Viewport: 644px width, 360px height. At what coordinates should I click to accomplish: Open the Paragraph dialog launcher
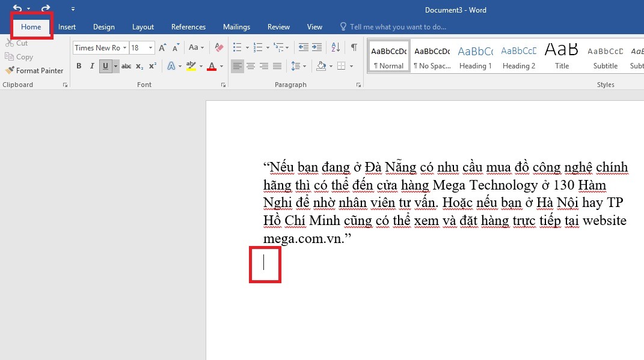358,85
